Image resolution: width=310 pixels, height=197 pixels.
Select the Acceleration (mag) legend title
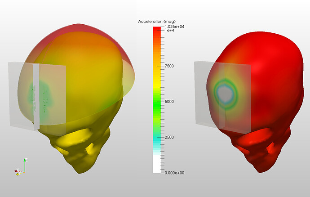coord(157,22)
